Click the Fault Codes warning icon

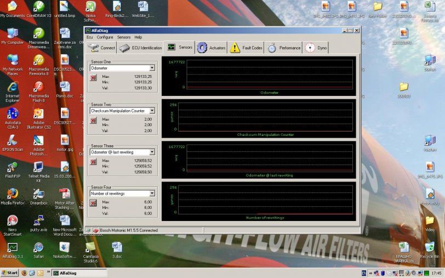point(235,48)
